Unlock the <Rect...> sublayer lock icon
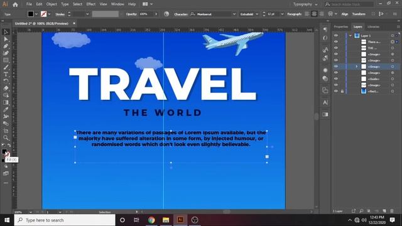 342,91
